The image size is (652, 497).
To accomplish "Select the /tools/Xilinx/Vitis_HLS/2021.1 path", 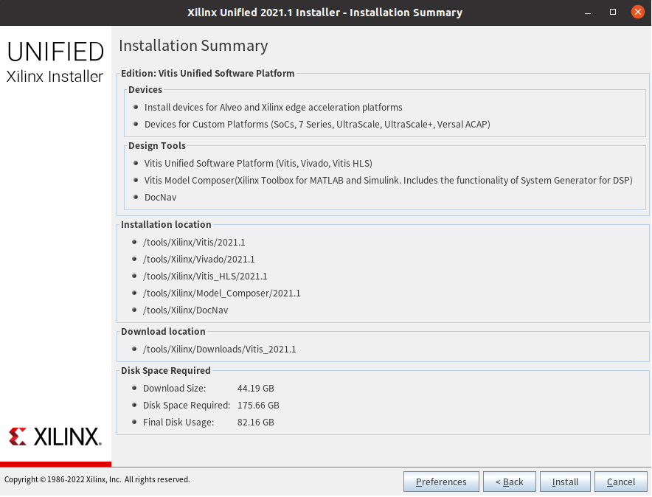I will point(205,277).
